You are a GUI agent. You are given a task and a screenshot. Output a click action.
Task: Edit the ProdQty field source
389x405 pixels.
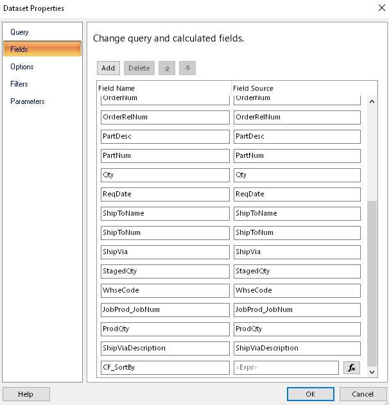[x=297, y=329]
